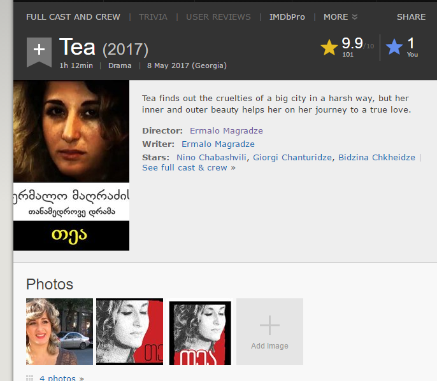The image size is (437, 381).
Task: Click the plus icon on Add Image tile
Action: [269, 325]
